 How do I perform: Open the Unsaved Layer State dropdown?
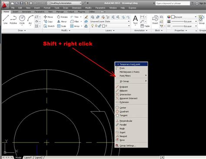click(x=110, y=21)
